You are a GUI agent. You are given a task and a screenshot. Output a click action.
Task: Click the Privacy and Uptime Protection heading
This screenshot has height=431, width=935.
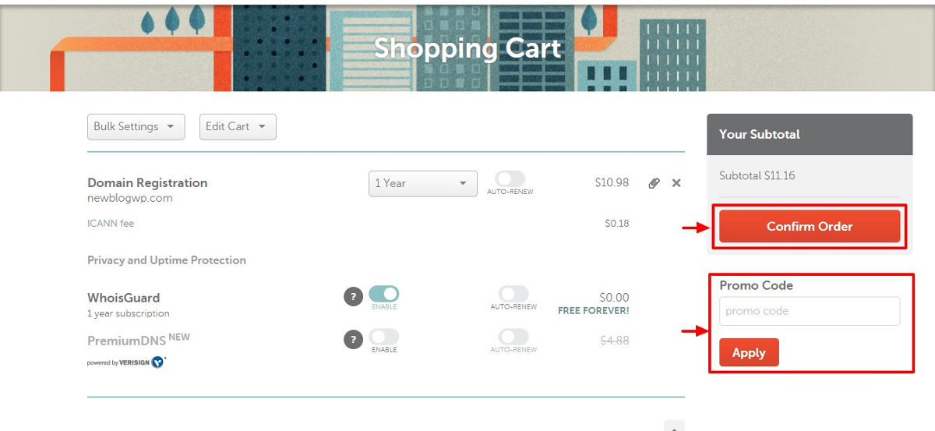click(x=167, y=260)
